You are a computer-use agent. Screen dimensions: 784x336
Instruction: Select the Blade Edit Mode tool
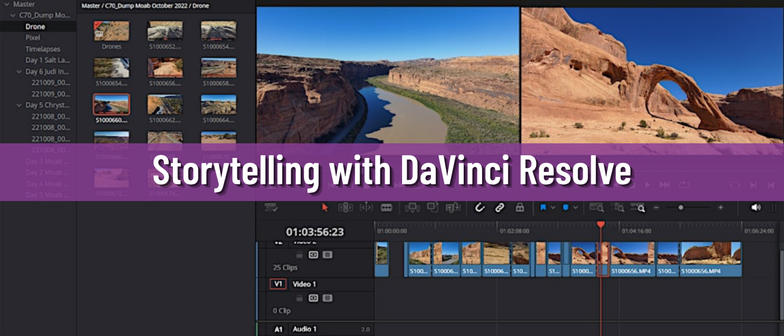point(386,208)
